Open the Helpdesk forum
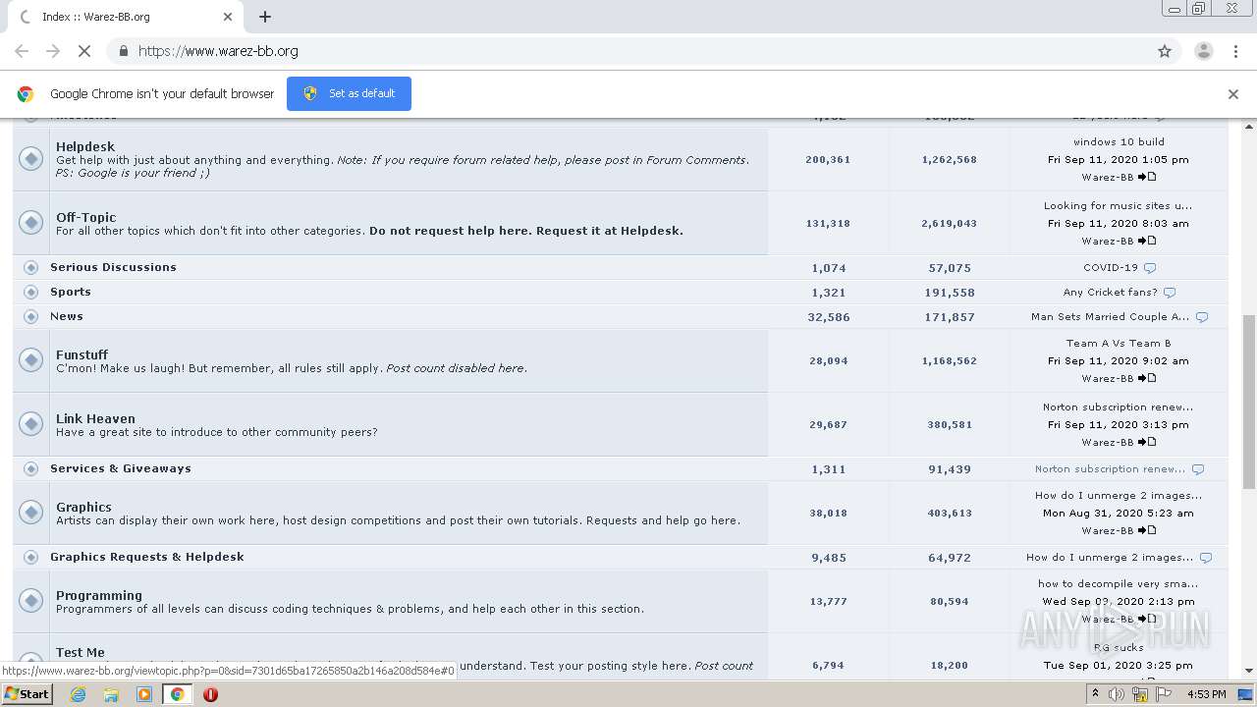 pos(85,146)
